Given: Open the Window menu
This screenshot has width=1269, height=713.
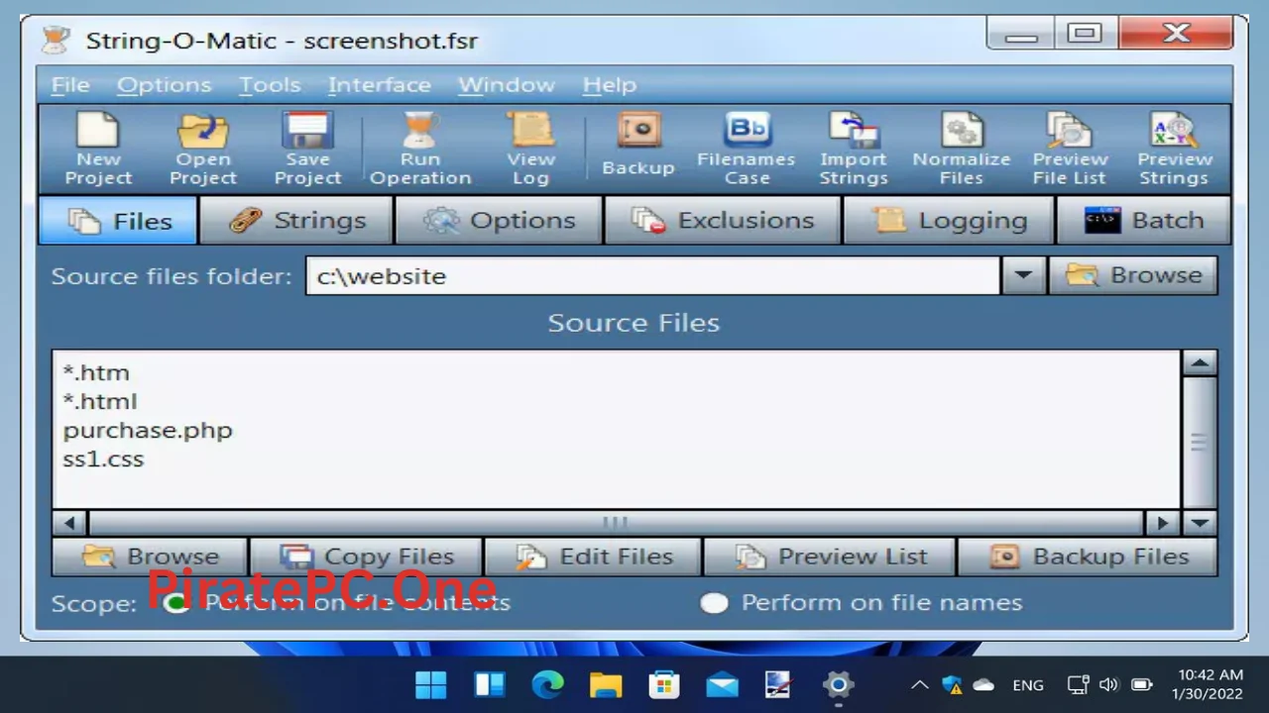Looking at the screenshot, I should tap(506, 85).
